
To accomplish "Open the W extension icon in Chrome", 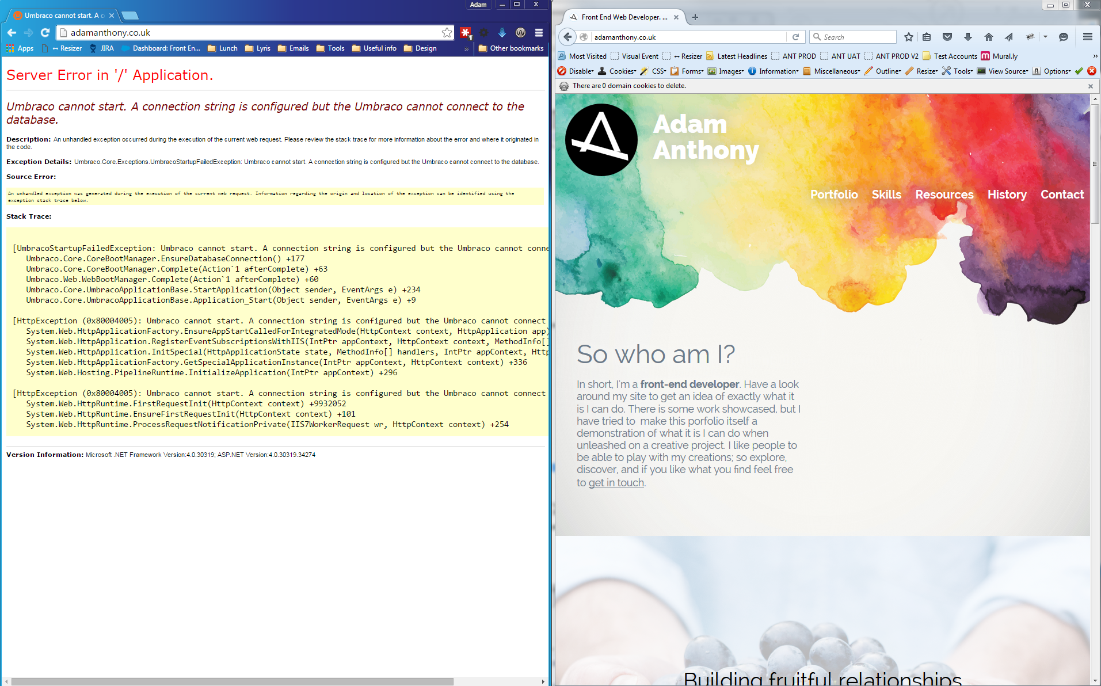I will (x=520, y=33).
